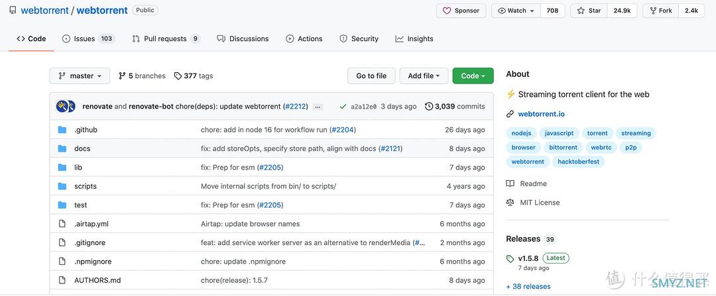This screenshot has width=716, height=296.
Task: Click the docs folder icon
Action: click(x=62, y=149)
